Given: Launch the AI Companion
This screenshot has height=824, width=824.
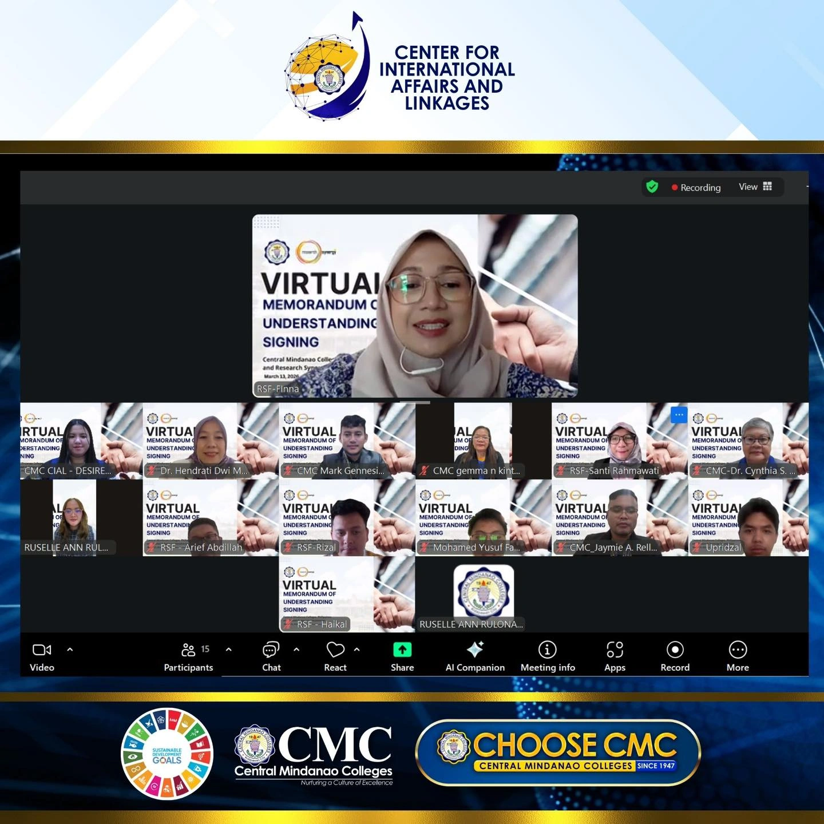Looking at the screenshot, I should (475, 649).
